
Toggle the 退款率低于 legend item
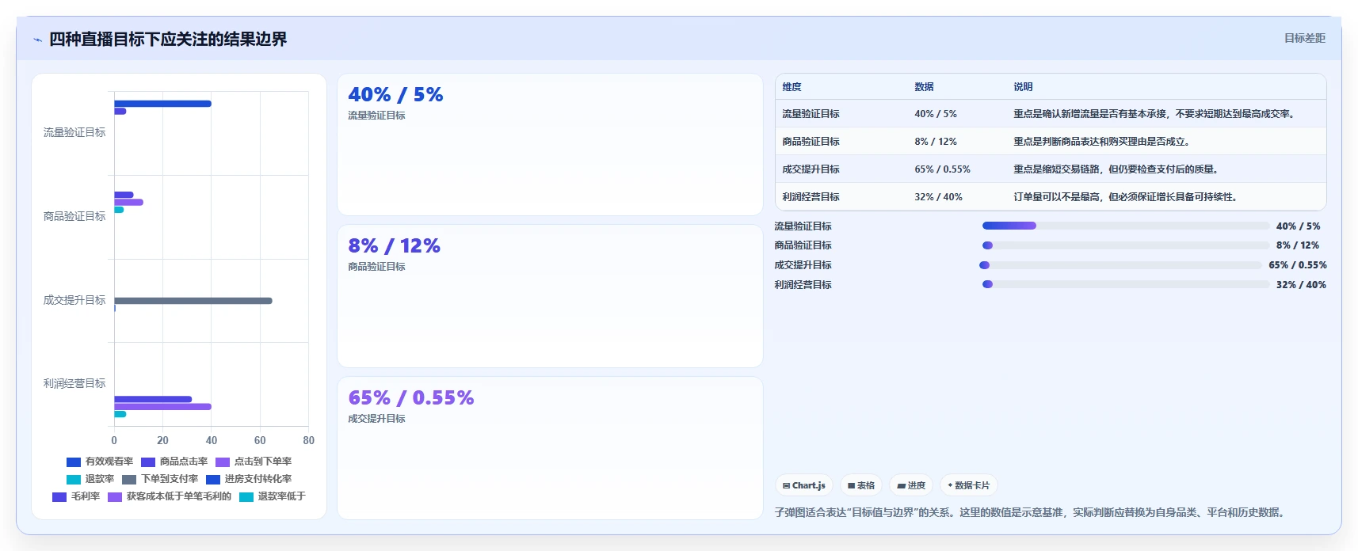(x=273, y=496)
